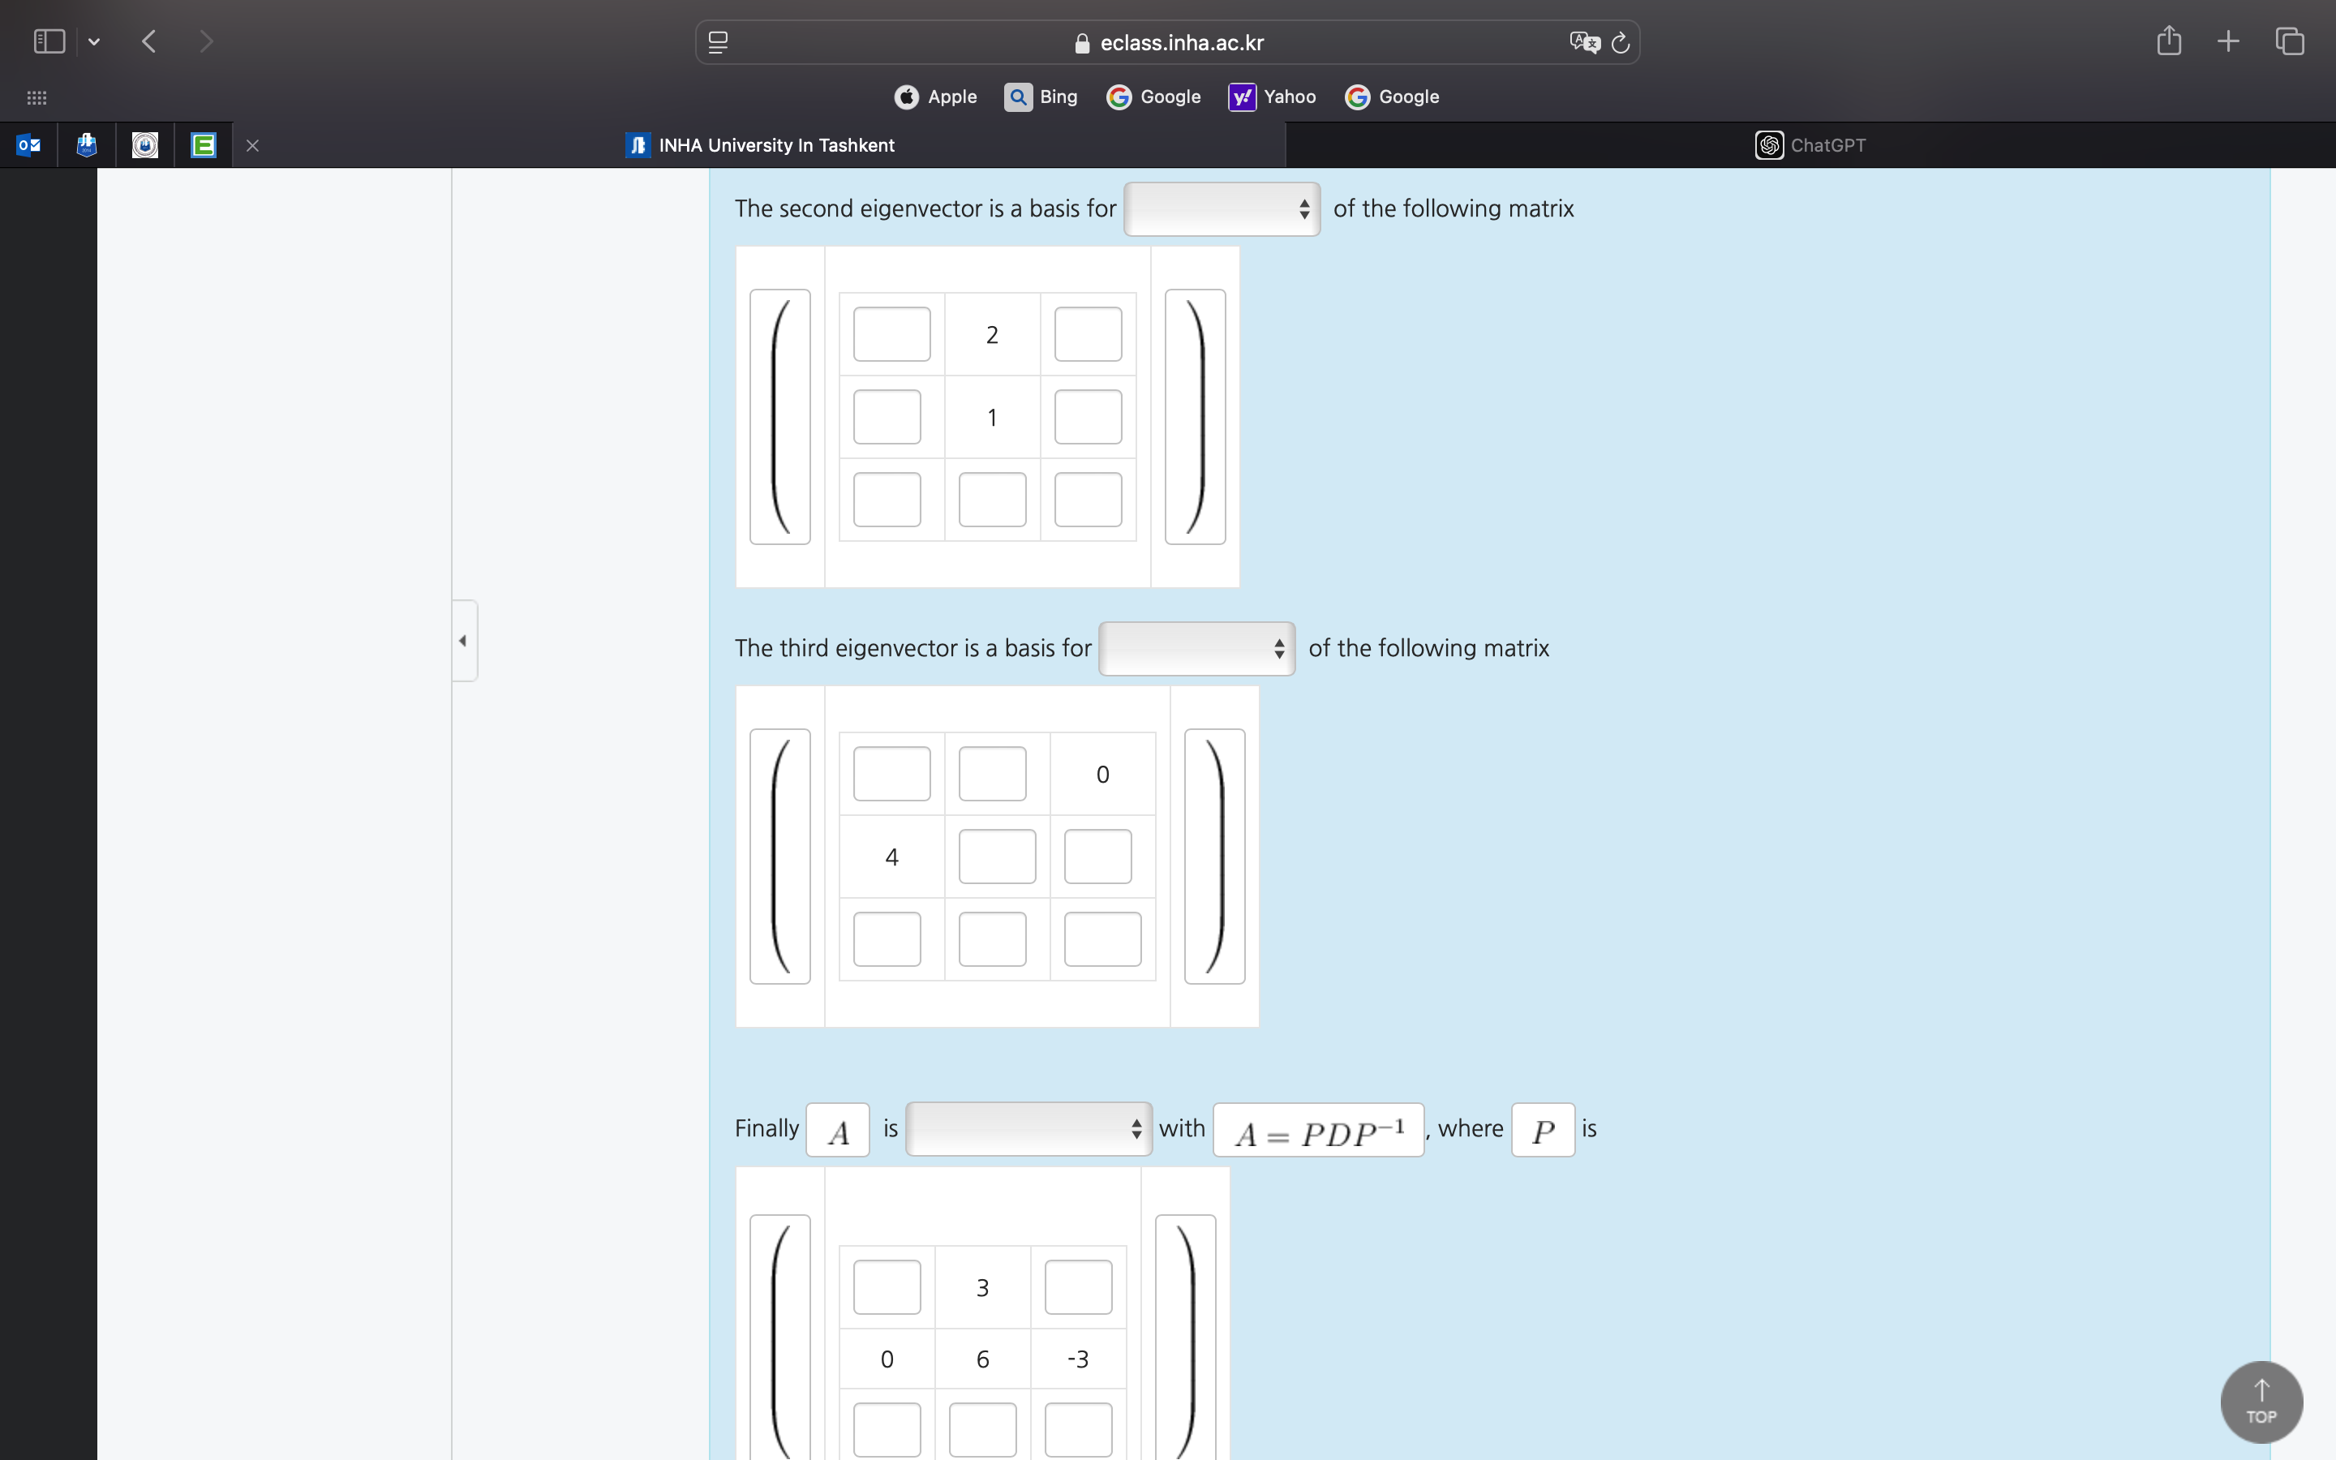Open the second Google bookmark
Image resolution: width=2336 pixels, height=1460 pixels.
1392,97
